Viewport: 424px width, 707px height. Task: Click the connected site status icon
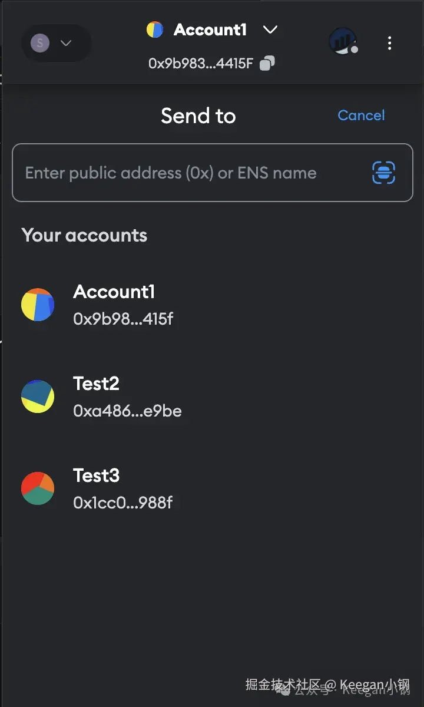click(x=343, y=41)
